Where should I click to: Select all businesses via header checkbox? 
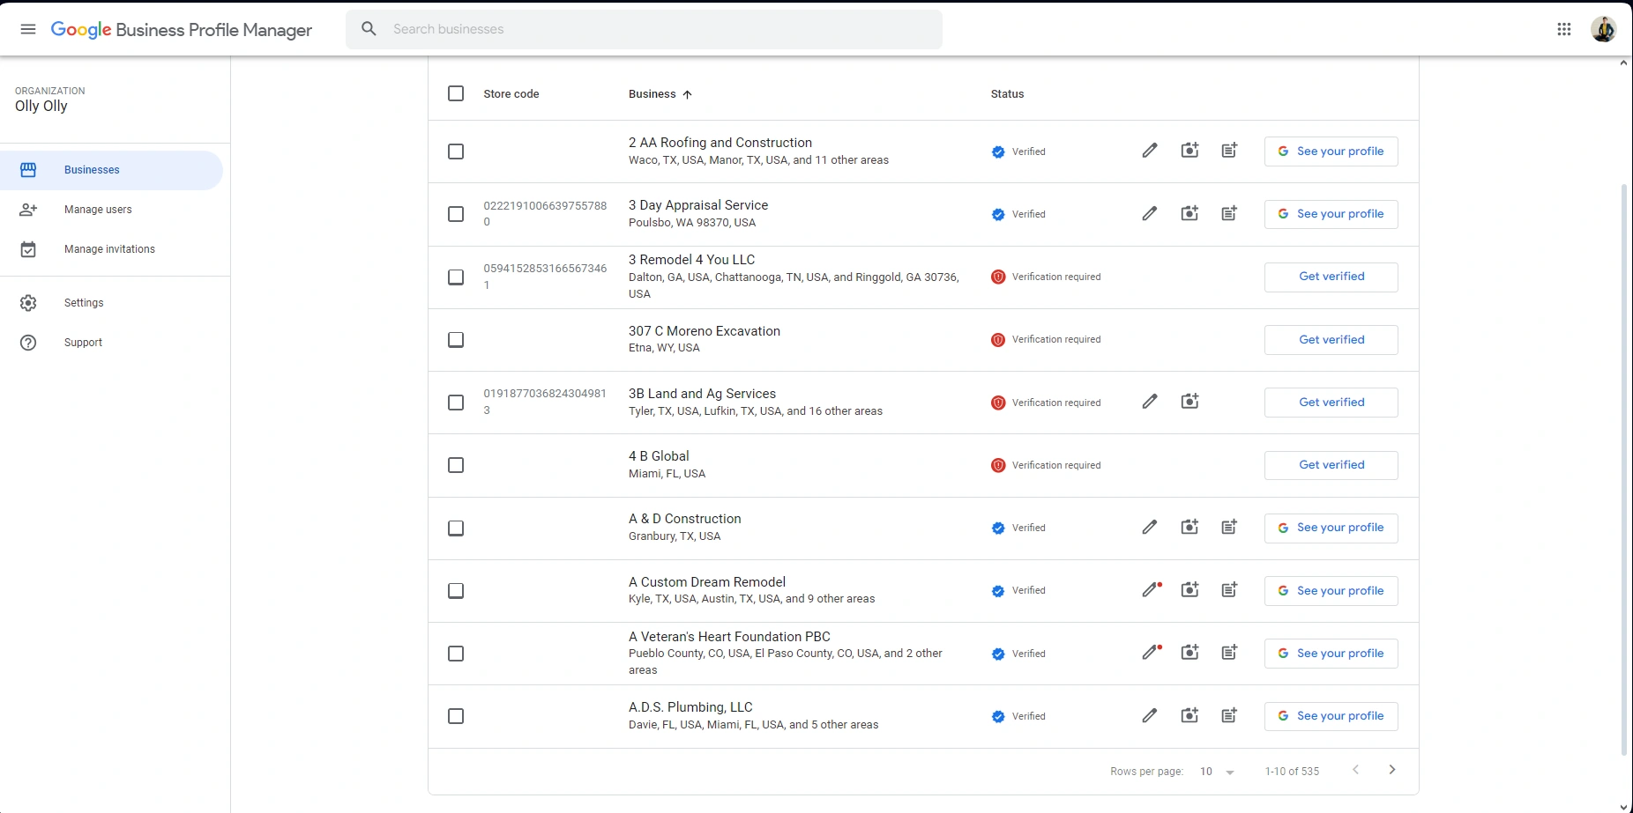(456, 93)
